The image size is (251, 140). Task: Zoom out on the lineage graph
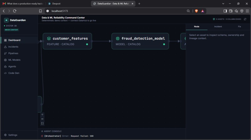[42, 119]
